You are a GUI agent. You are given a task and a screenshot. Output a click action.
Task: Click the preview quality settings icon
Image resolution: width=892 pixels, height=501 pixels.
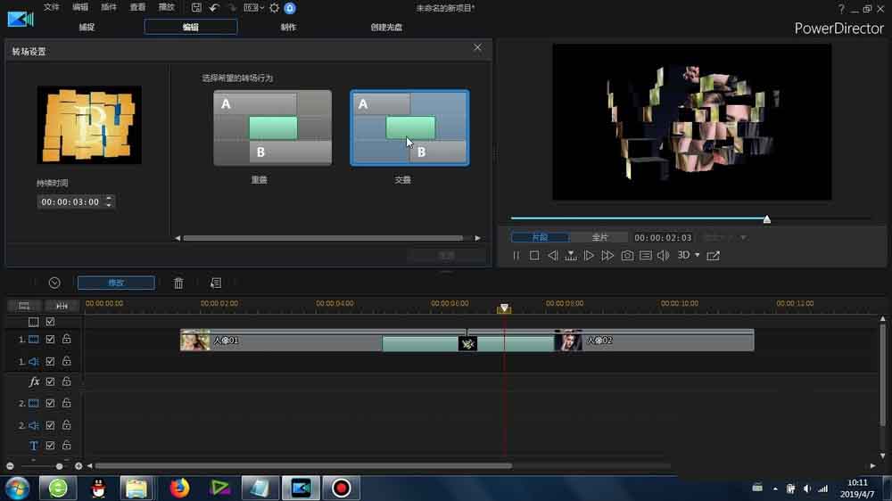click(x=645, y=255)
